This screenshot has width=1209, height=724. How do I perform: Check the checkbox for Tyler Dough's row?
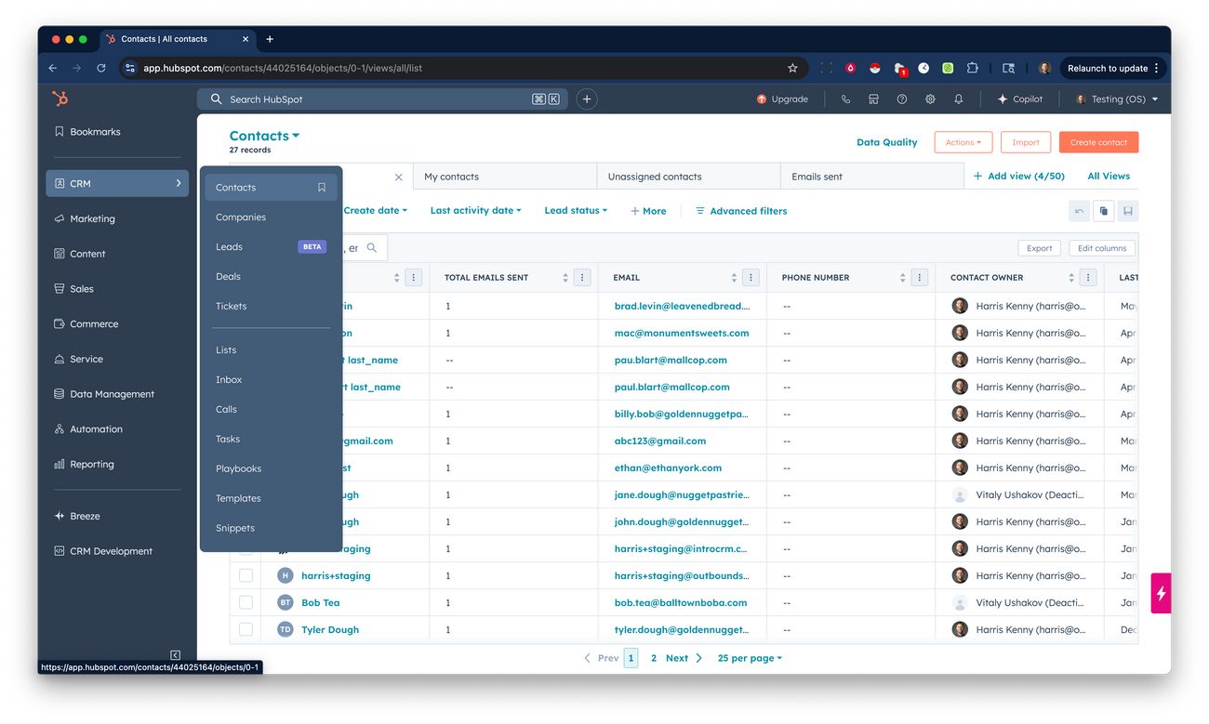coord(246,629)
